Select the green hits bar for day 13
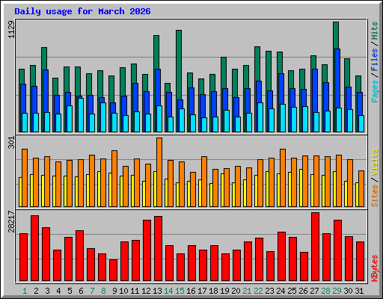 coord(156,52)
